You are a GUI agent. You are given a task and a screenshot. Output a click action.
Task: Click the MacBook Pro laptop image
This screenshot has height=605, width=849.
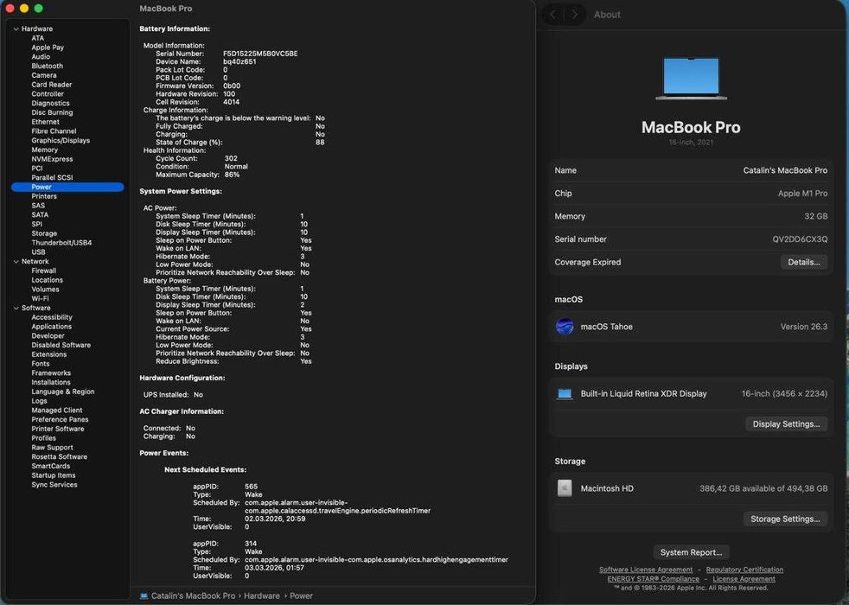[x=691, y=79]
